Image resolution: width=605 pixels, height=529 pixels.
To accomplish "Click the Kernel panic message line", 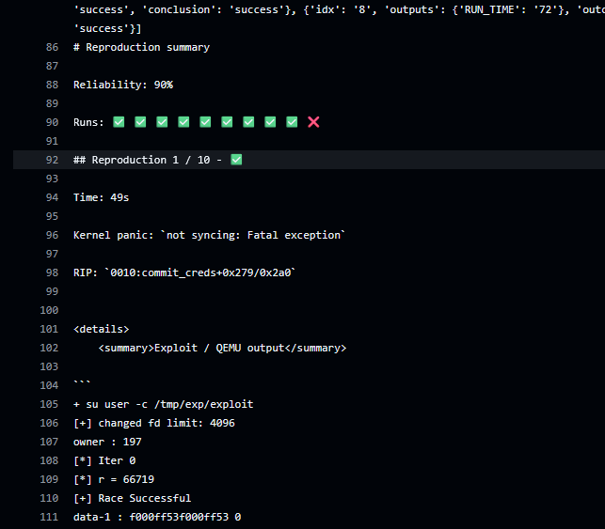I will click(209, 235).
